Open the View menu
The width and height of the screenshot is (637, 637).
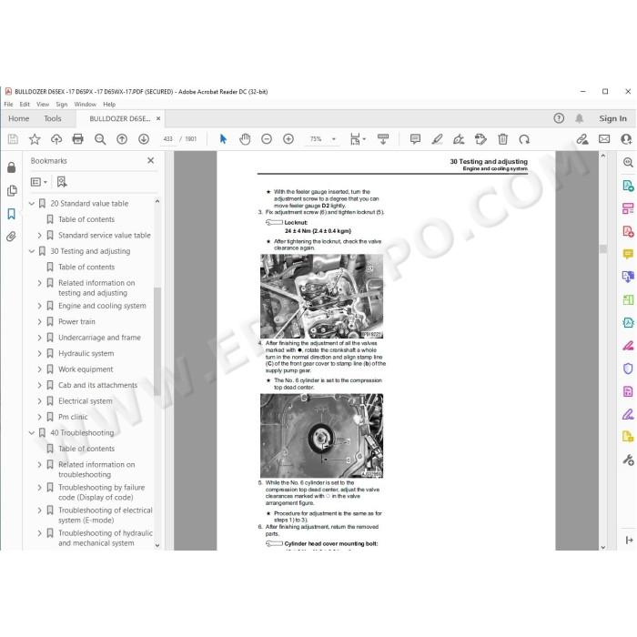(43, 105)
